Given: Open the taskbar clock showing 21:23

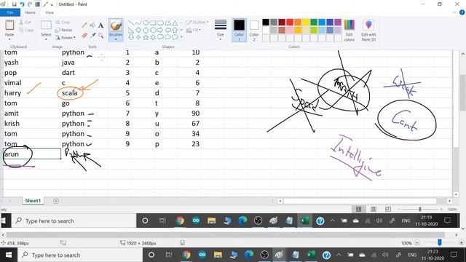Looking at the screenshot, I should point(433,255).
